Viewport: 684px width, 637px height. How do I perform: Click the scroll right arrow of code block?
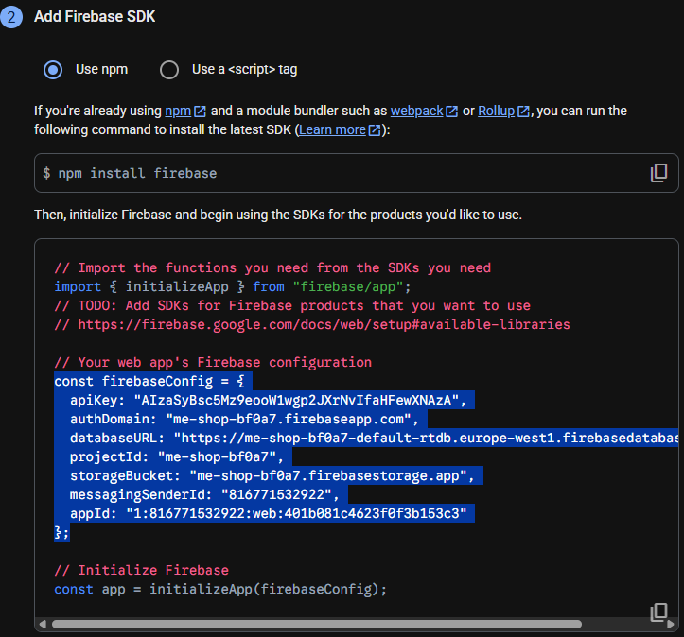[671, 625]
